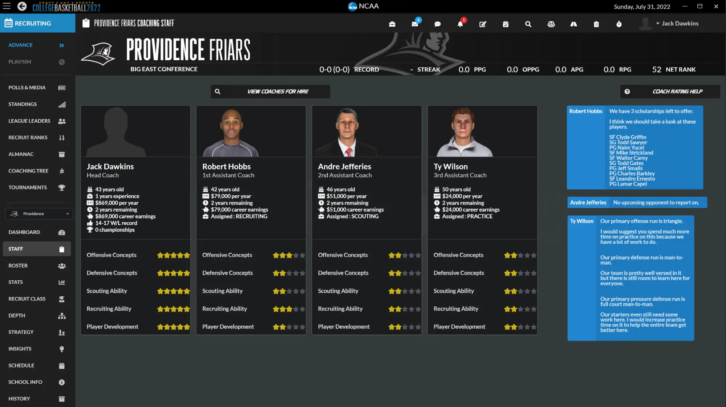Open the History page
The height and width of the screenshot is (407, 726).
click(x=36, y=399)
